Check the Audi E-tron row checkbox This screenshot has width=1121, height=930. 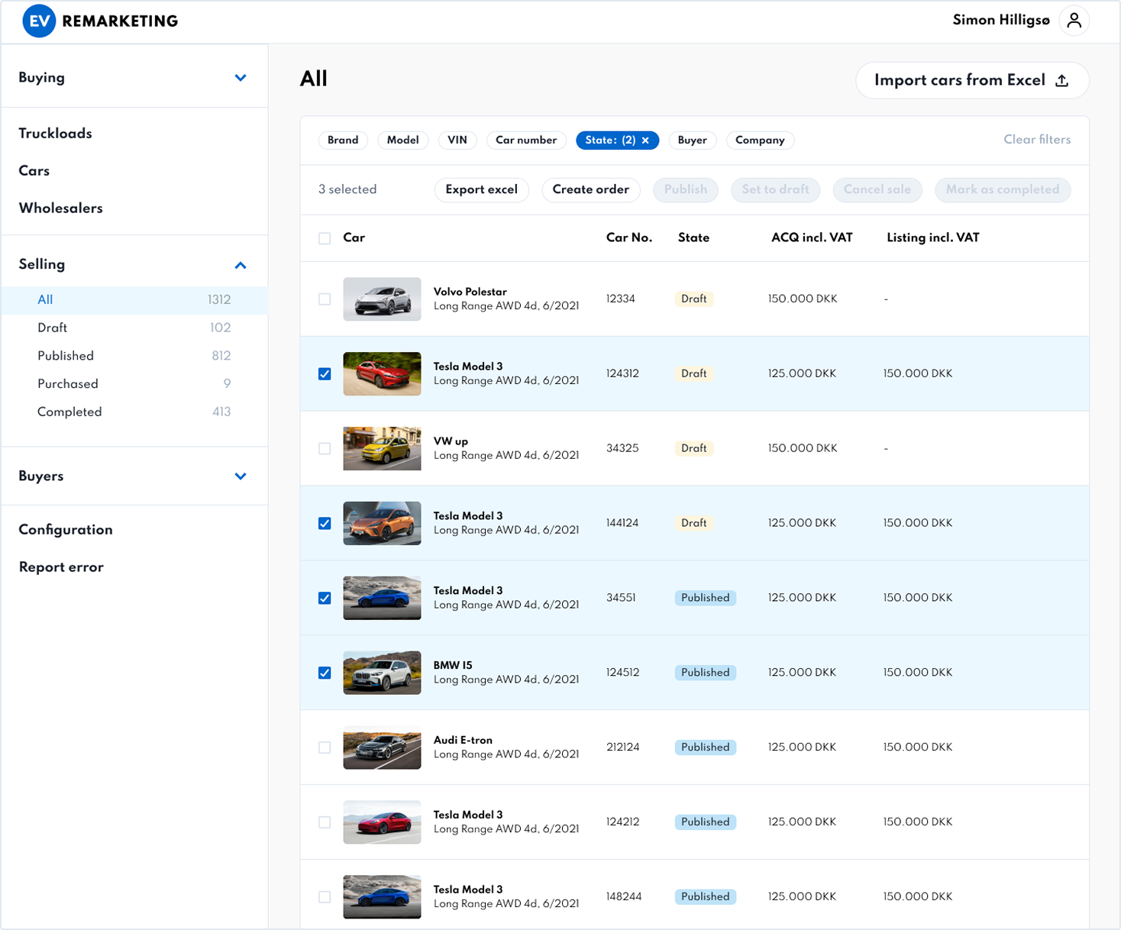325,748
